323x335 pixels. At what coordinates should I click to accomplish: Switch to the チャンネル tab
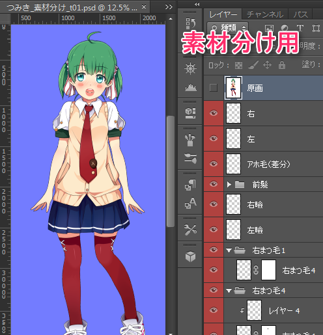[x=265, y=14]
